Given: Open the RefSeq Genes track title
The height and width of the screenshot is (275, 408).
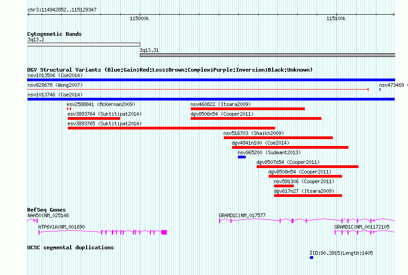Looking at the screenshot, I should pyautogui.click(x=46, y=210).
